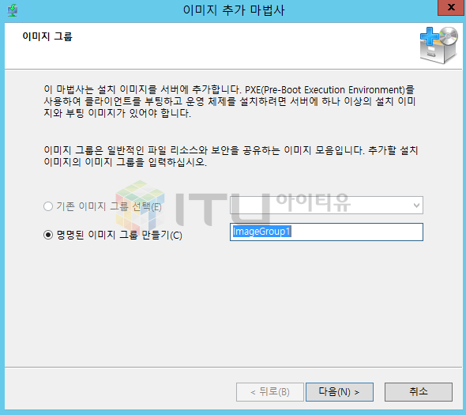Click the 다음(N) > button
Screen dimensions: 466x415
coord(340,392)
